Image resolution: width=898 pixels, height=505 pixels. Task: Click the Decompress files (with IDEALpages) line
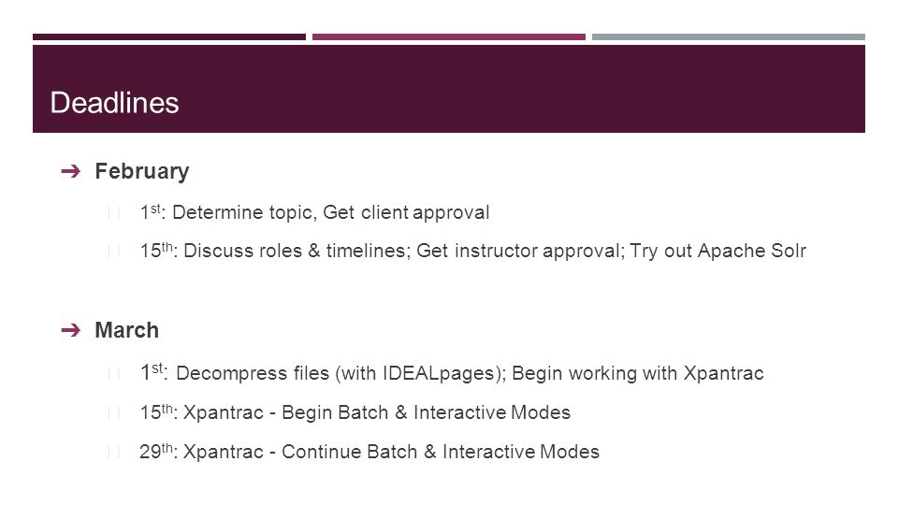[324, 373]
